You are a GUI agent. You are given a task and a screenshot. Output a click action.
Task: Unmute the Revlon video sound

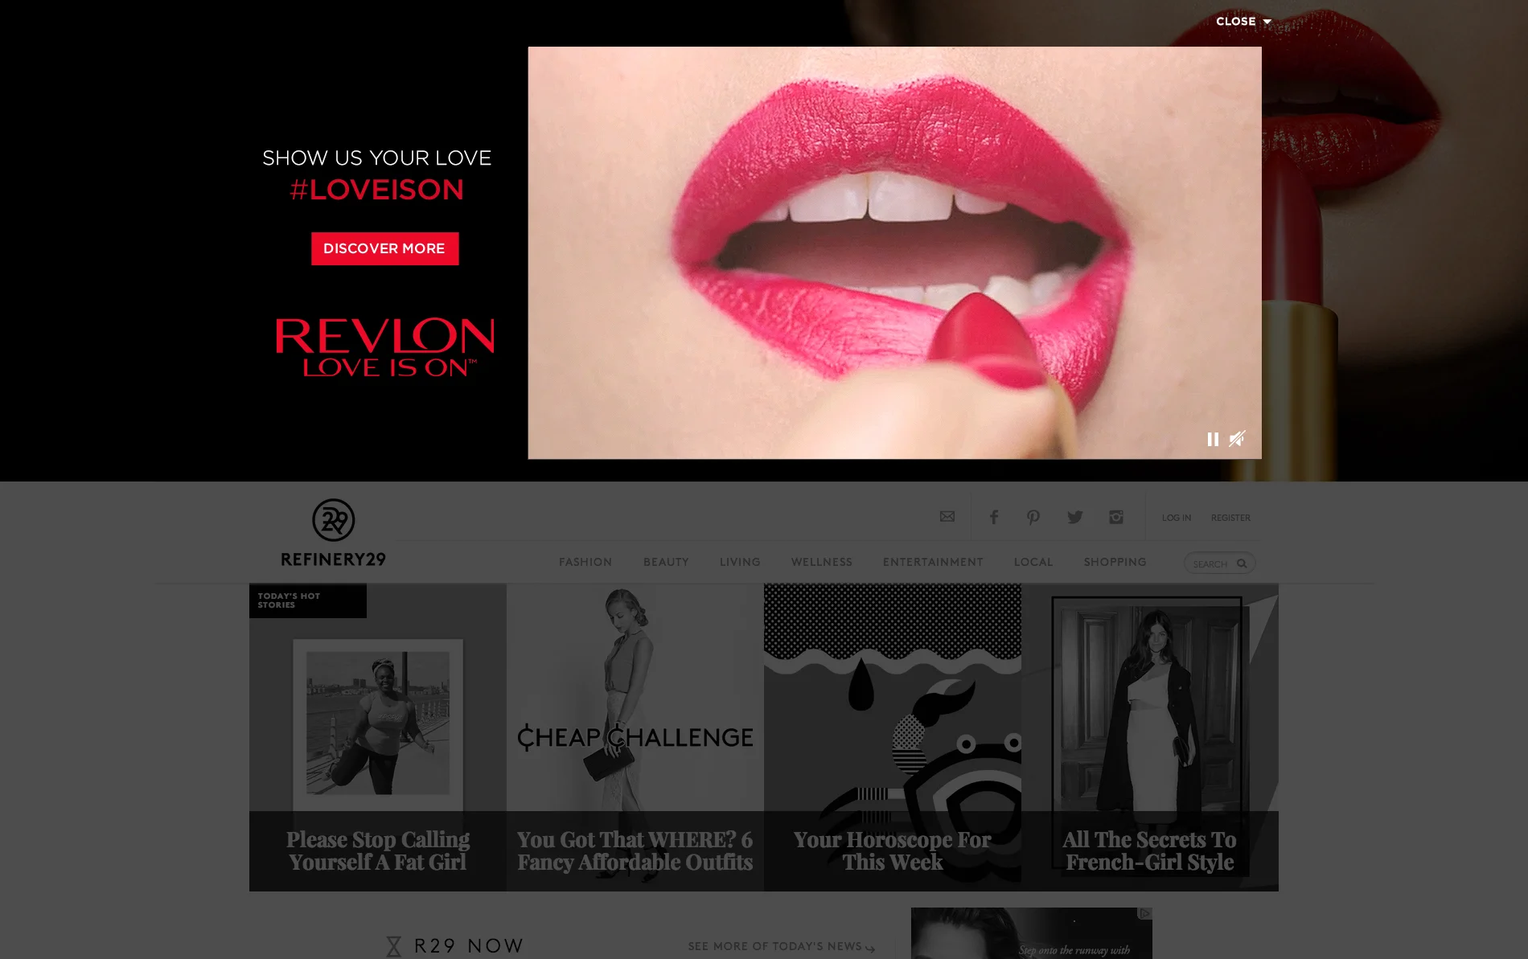click(x=1238, y=438)
